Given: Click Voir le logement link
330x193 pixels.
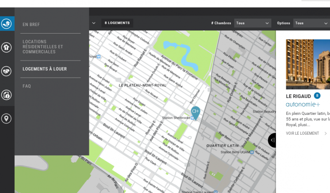Looking at the screenshot, I should click(302, 133).
